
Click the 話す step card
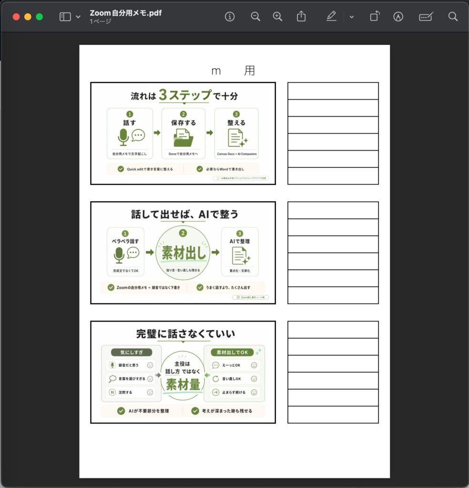pos(130,133)
